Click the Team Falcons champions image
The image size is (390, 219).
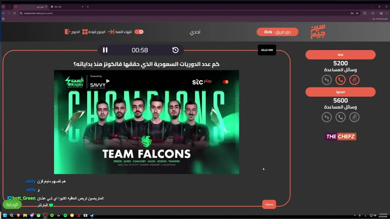point(147,122)
